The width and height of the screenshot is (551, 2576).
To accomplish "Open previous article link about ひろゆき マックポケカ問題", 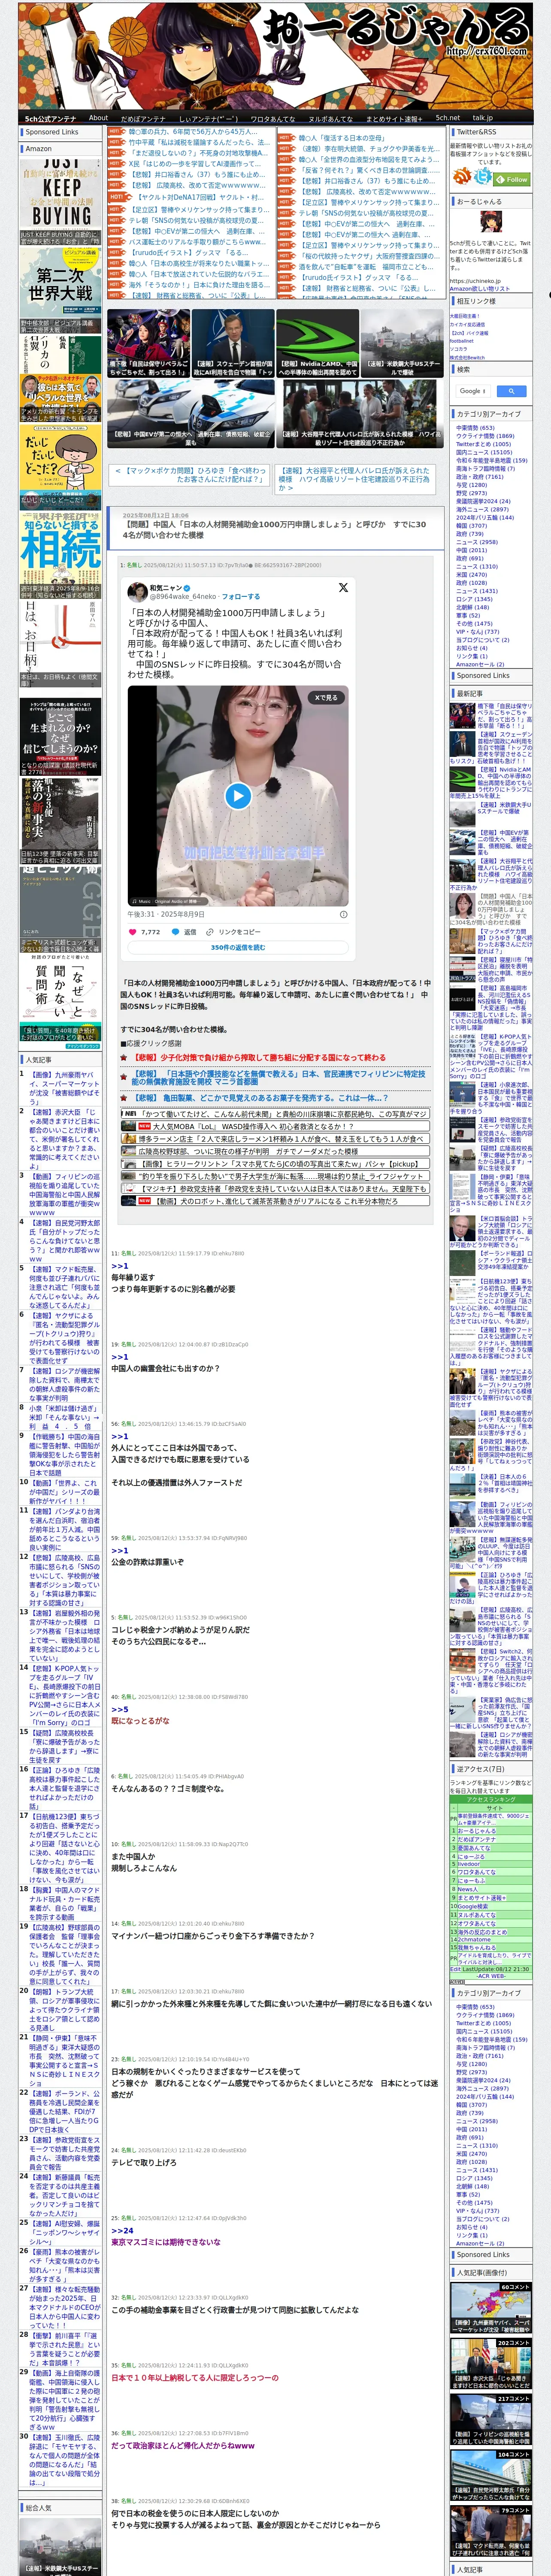I will pyautogui.click(x=190, y=475).
